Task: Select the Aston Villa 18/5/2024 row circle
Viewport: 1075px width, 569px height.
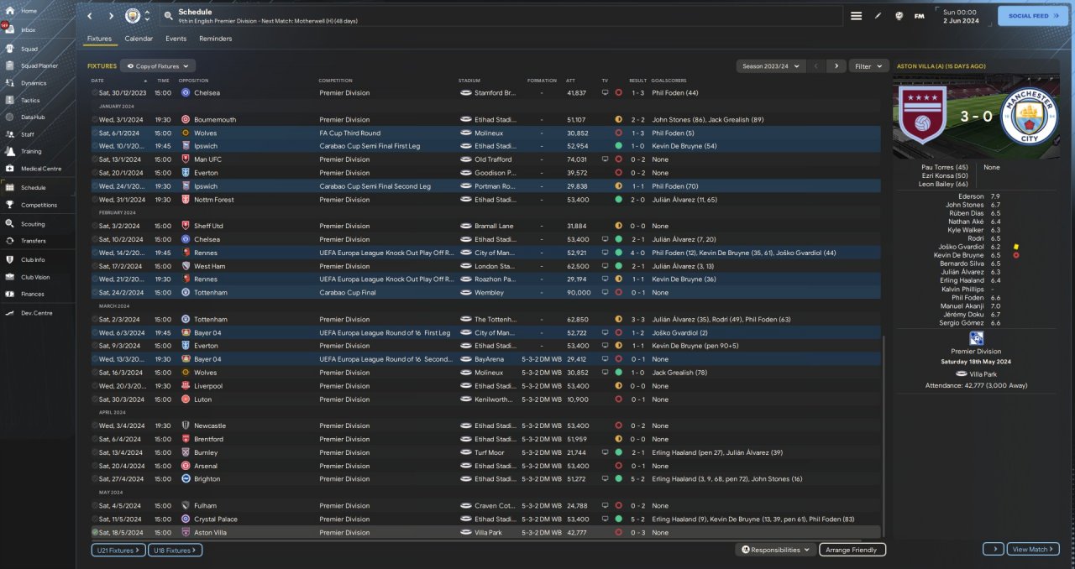Action: (95, 533)
